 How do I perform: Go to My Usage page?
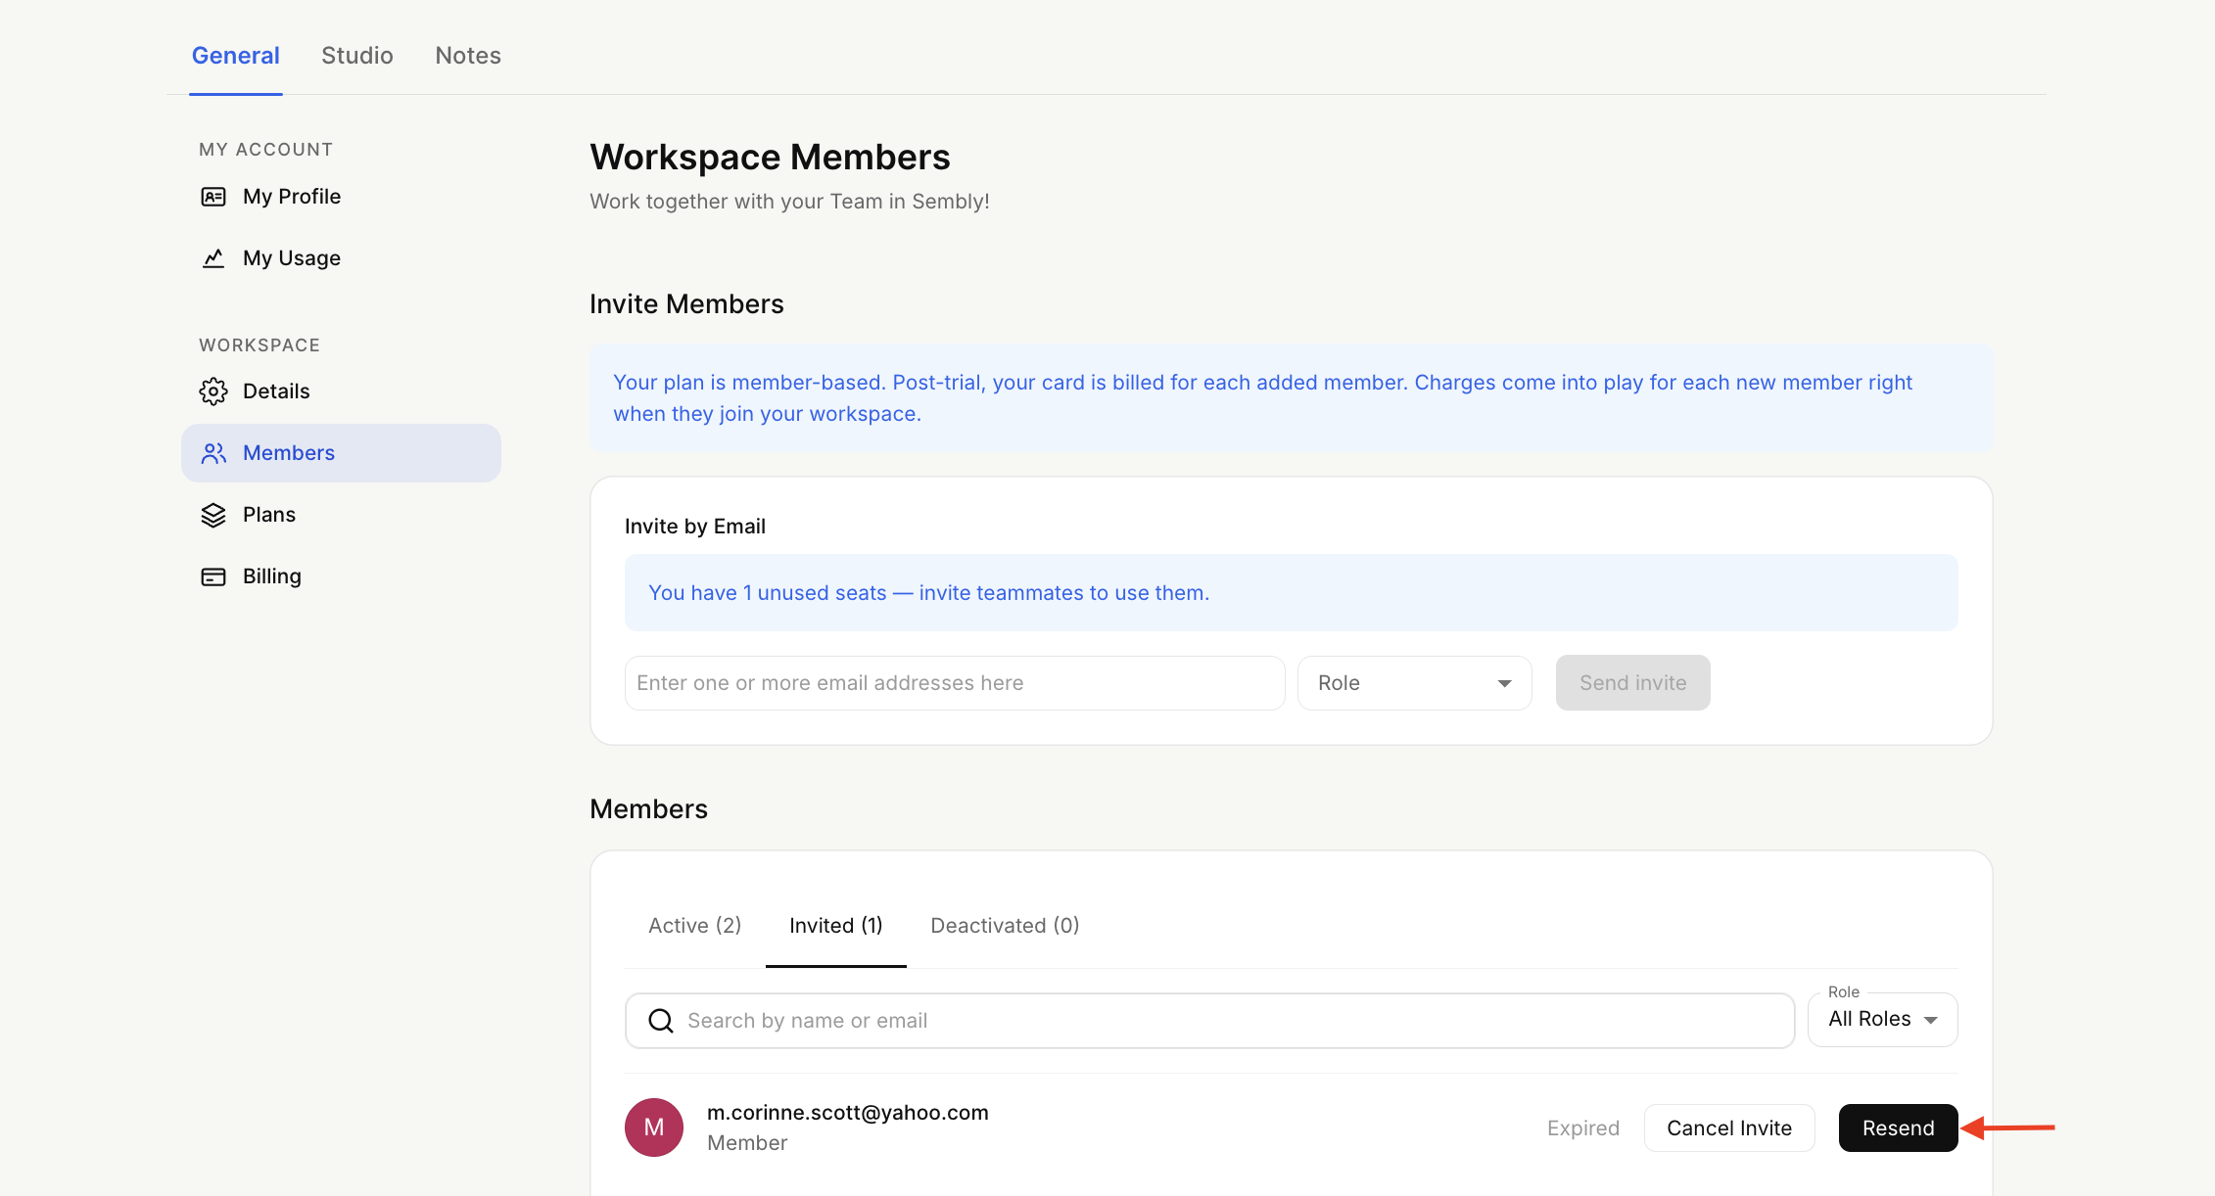point(341,258)
